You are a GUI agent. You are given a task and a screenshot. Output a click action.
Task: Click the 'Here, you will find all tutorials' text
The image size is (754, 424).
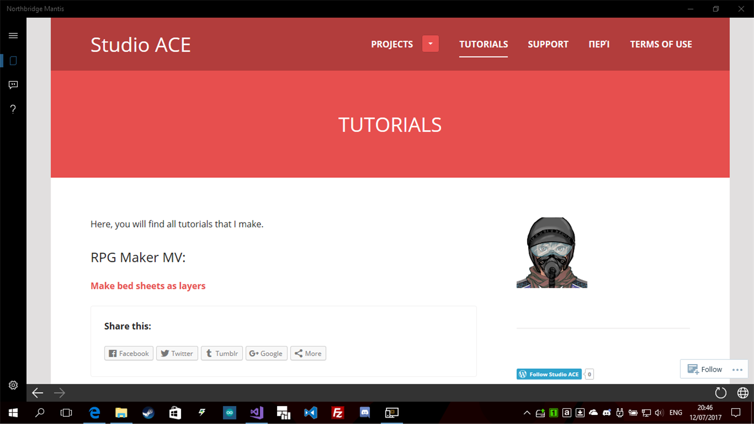[x=177, y=224]
